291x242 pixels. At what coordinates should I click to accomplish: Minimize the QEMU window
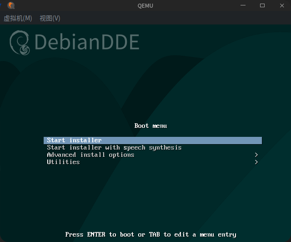[x=243, y=5]
